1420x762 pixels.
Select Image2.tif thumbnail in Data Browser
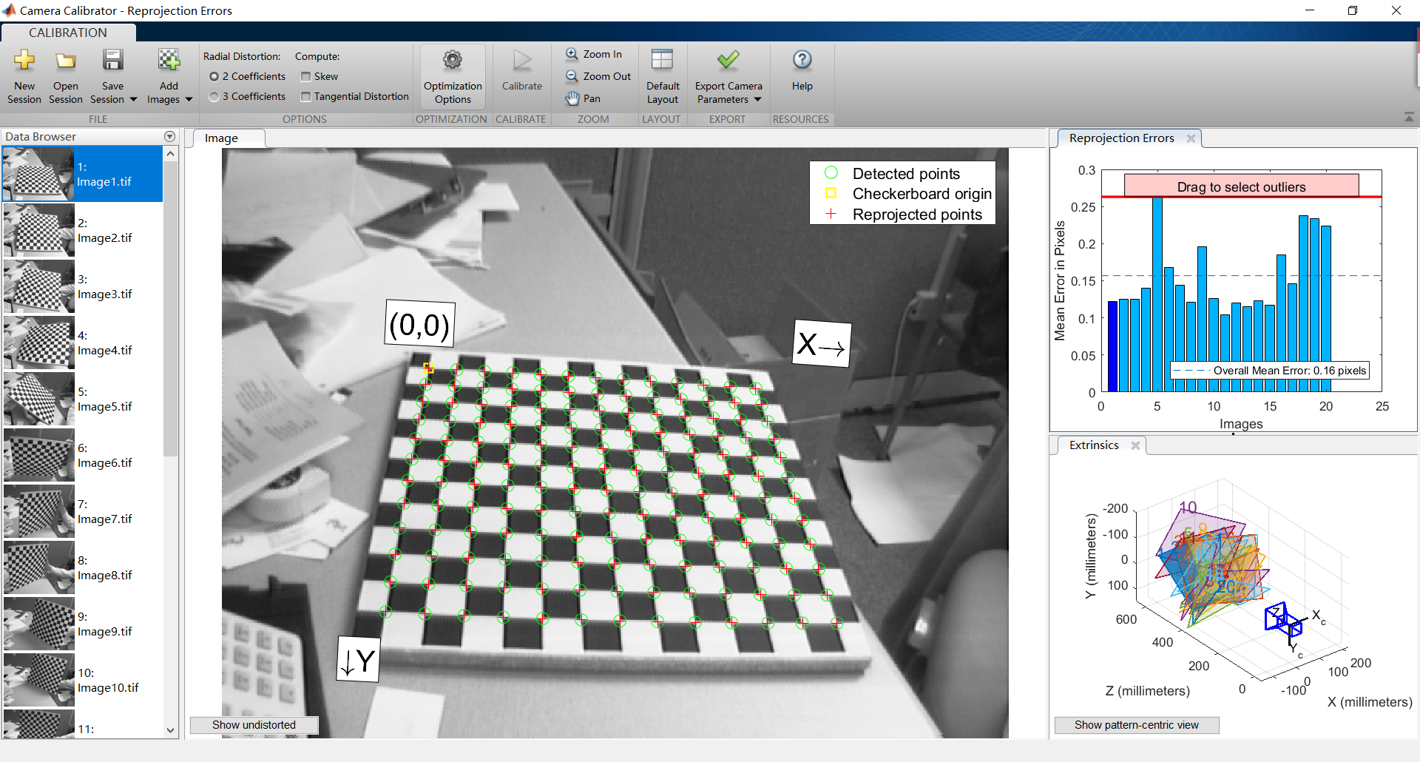click(x=39, y=230)
